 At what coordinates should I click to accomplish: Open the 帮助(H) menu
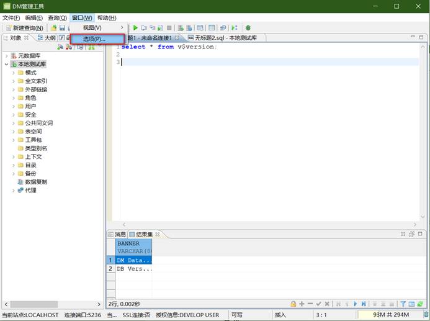[107, 18]
